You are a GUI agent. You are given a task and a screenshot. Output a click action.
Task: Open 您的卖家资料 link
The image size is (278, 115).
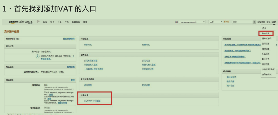coord(69,39)
